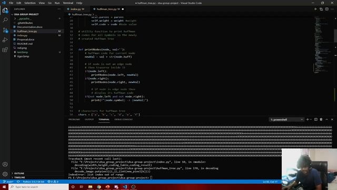Click the unsaved dot on the huffman_tree.py tab

[123, 9]
